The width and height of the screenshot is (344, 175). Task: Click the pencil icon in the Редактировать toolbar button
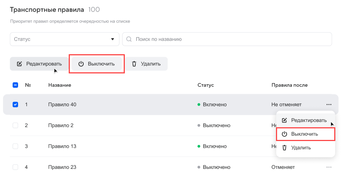[x=20, y=64]
